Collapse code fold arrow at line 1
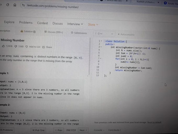Viewport: 178px width, 134px height. 101,41
